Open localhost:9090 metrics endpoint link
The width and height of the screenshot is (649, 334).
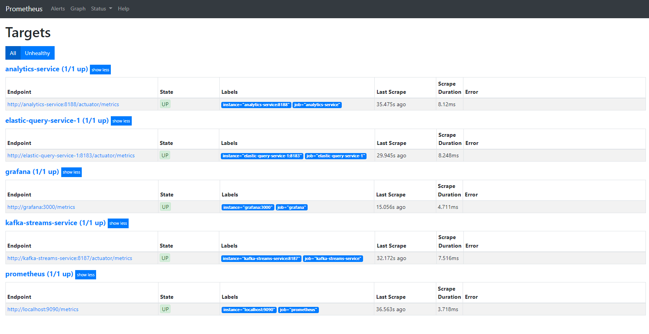coord(43,309)
